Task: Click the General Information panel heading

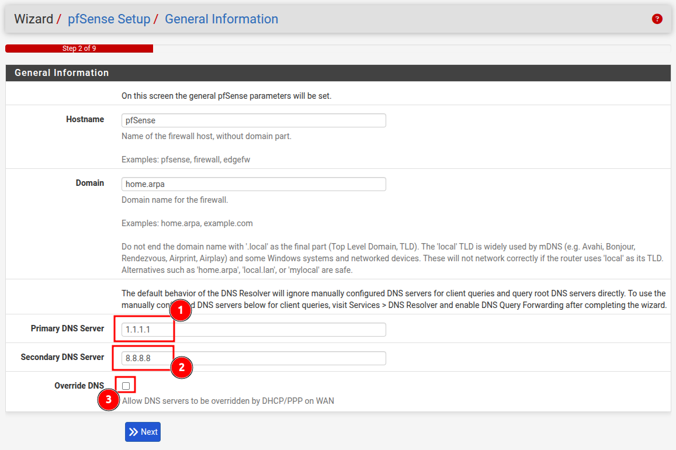Action: pyautogui.click(x=62, y=73)
